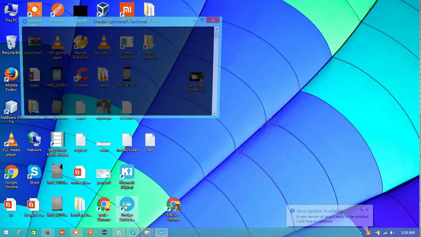Open Oracle VM VirtualBox shortcut
Screen dimensions: 421x237
click(x=104, y=14)
